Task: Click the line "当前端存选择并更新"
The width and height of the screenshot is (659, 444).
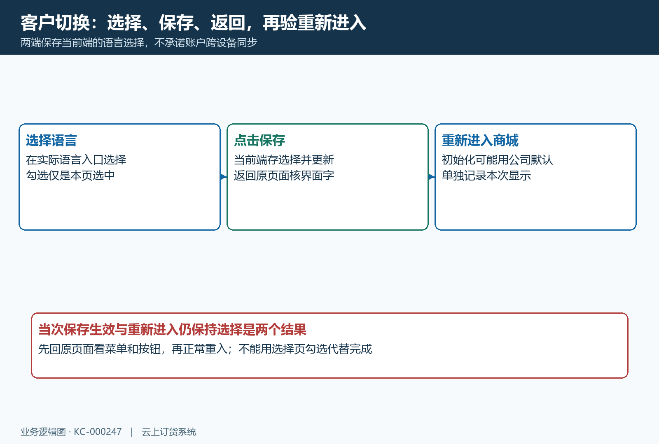Action: click(284, 160)
